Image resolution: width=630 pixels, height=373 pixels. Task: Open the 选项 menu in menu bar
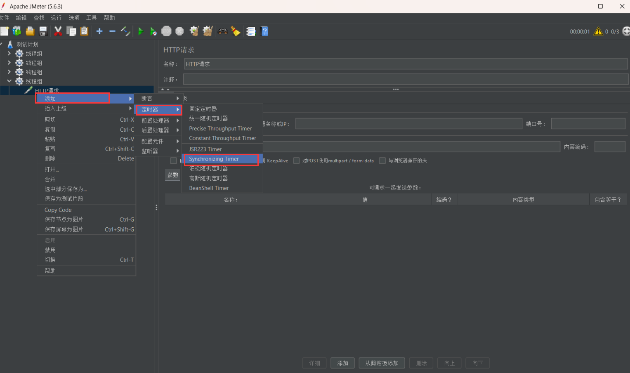tap(74, 18)
